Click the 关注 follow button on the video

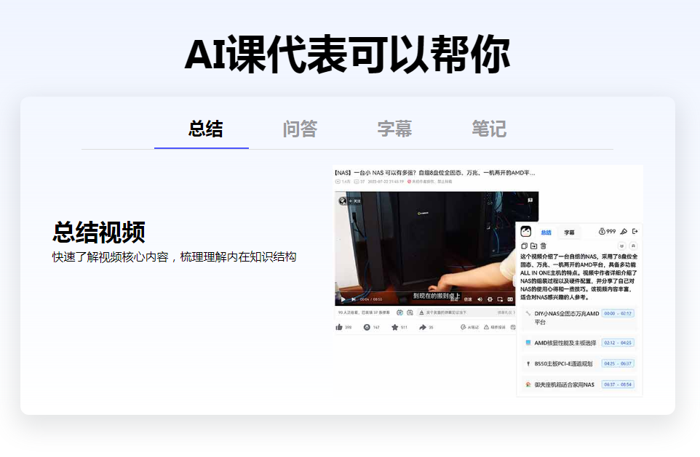coord(356,200)
